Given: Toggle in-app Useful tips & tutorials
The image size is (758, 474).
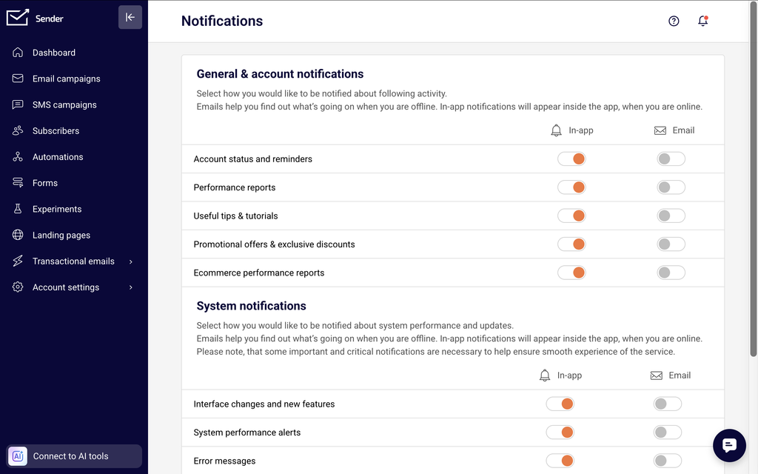Looking at the screenshot, I should [x=572, y=216].
